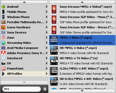This screenshot has height=93, width=116.
Task: Click the Mobile Phone handset icon
Action: [x=3, y=12]
